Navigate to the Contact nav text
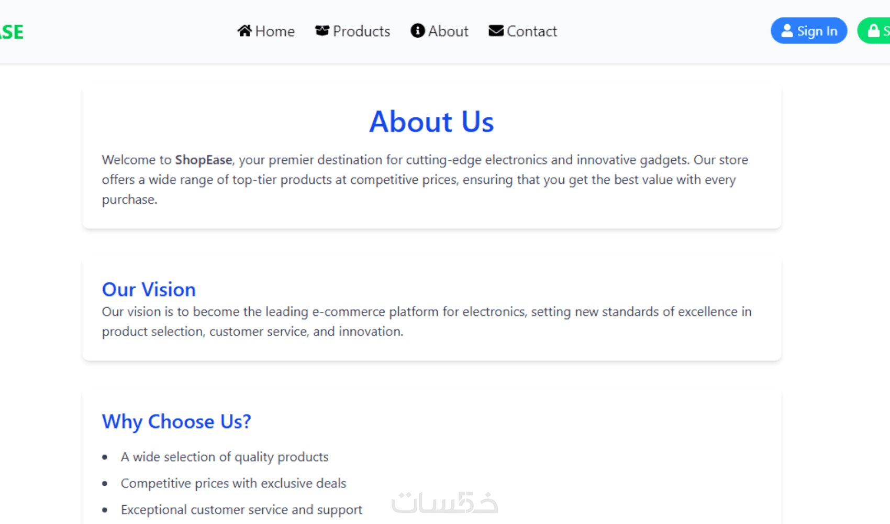Viewport: 890px width, 524px height. tap(531, 31)
